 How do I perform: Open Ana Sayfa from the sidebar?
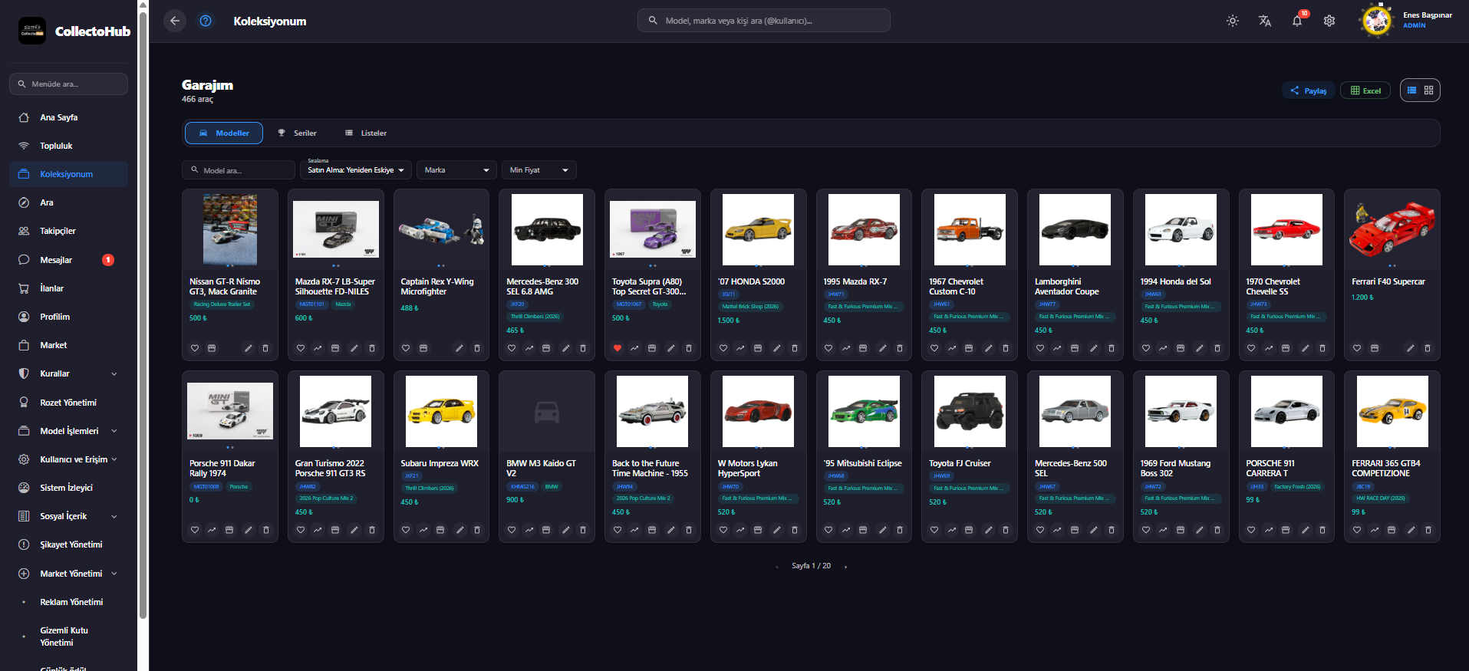pos(68,117)
